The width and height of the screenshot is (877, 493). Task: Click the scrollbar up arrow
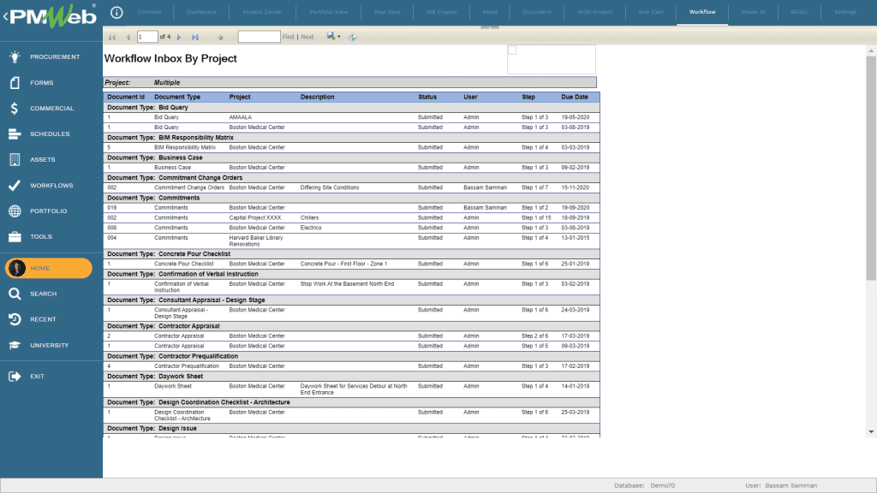pyautogui.click(x=871, y=50)
